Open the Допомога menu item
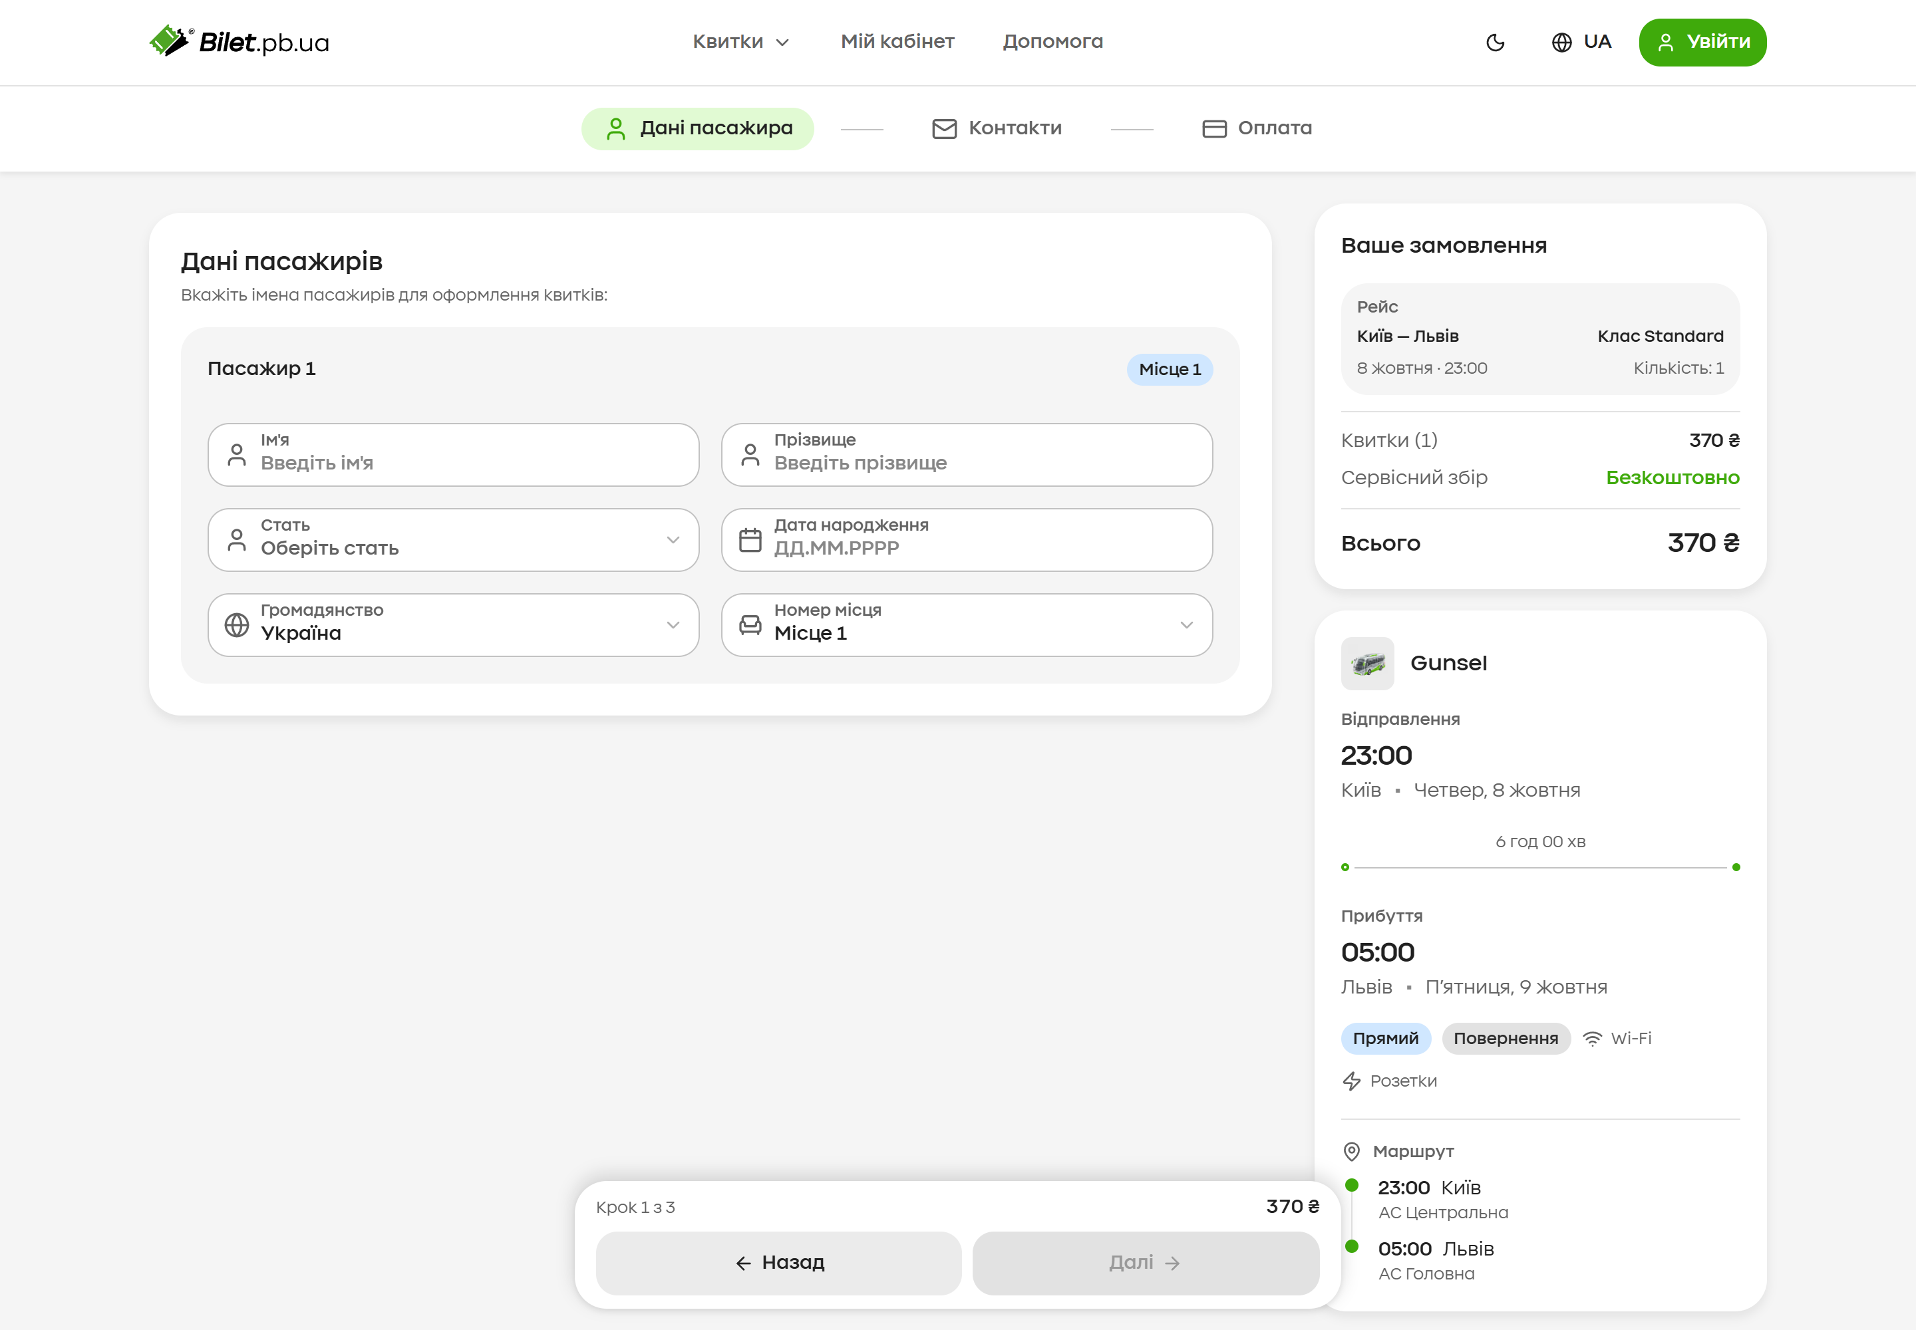This screenshot has width=1916, height=1330. (1052, 42)
